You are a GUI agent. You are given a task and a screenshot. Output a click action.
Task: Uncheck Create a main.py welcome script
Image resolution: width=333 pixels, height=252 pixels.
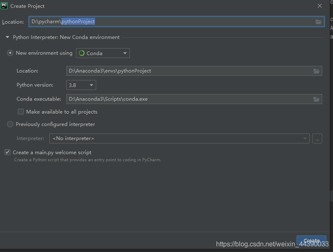coord(7,152)
